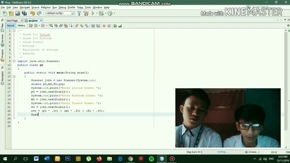Viewport: 290px width, 163px height.
Task: Click the Uncomment lines icon in editor toolbar
Action: pyautogui.click(x=120, y=26)
